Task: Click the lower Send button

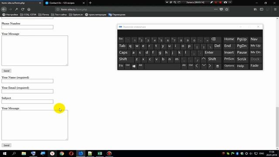Action: (7, 145)
